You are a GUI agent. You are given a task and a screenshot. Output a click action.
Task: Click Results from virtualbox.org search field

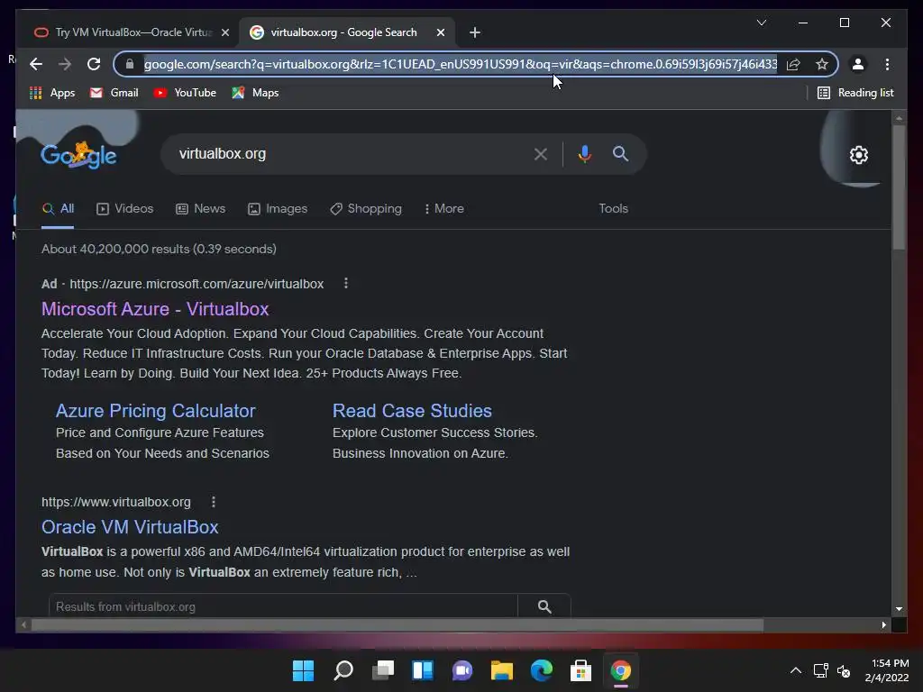click(283, 606)
